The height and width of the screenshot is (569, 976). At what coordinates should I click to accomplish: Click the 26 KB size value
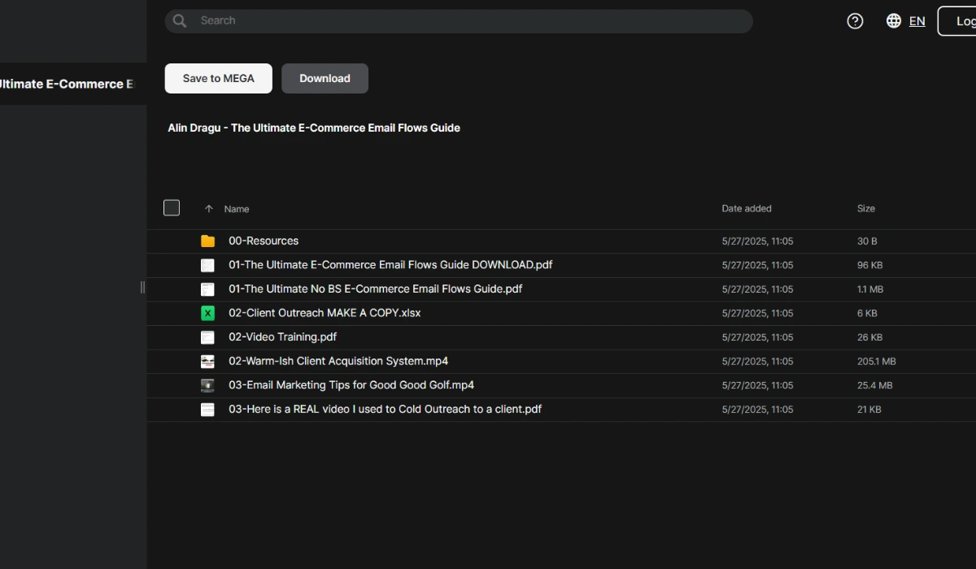[x=869, y=337]
